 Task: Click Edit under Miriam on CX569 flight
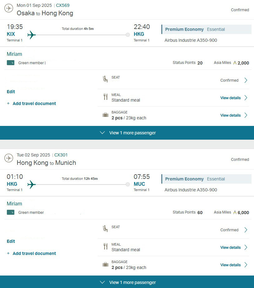coord(11,92)
